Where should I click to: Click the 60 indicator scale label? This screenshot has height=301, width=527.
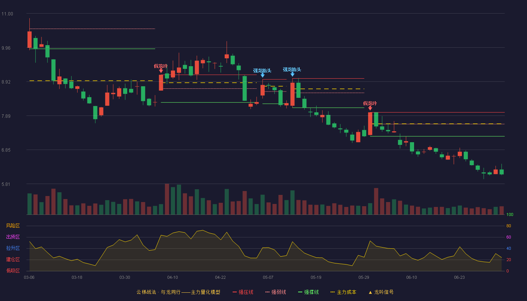(x=509, y=237)
